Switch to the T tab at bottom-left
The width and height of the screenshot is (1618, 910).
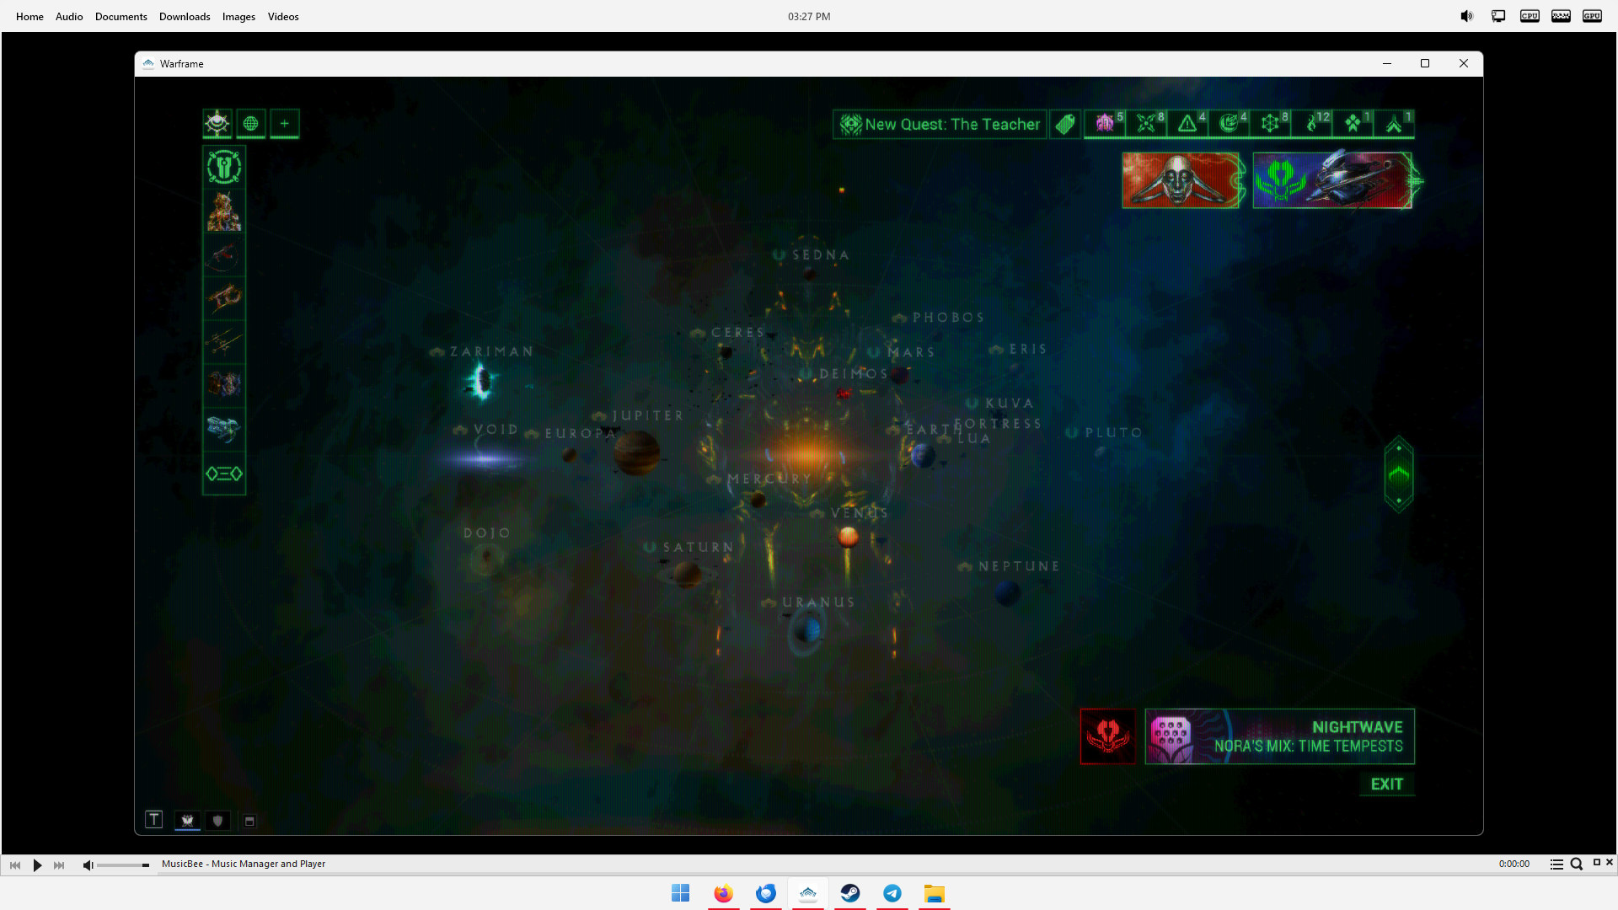154,820
